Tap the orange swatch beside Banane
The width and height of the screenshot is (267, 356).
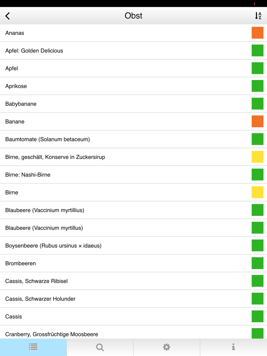click(x=257, y=122)
